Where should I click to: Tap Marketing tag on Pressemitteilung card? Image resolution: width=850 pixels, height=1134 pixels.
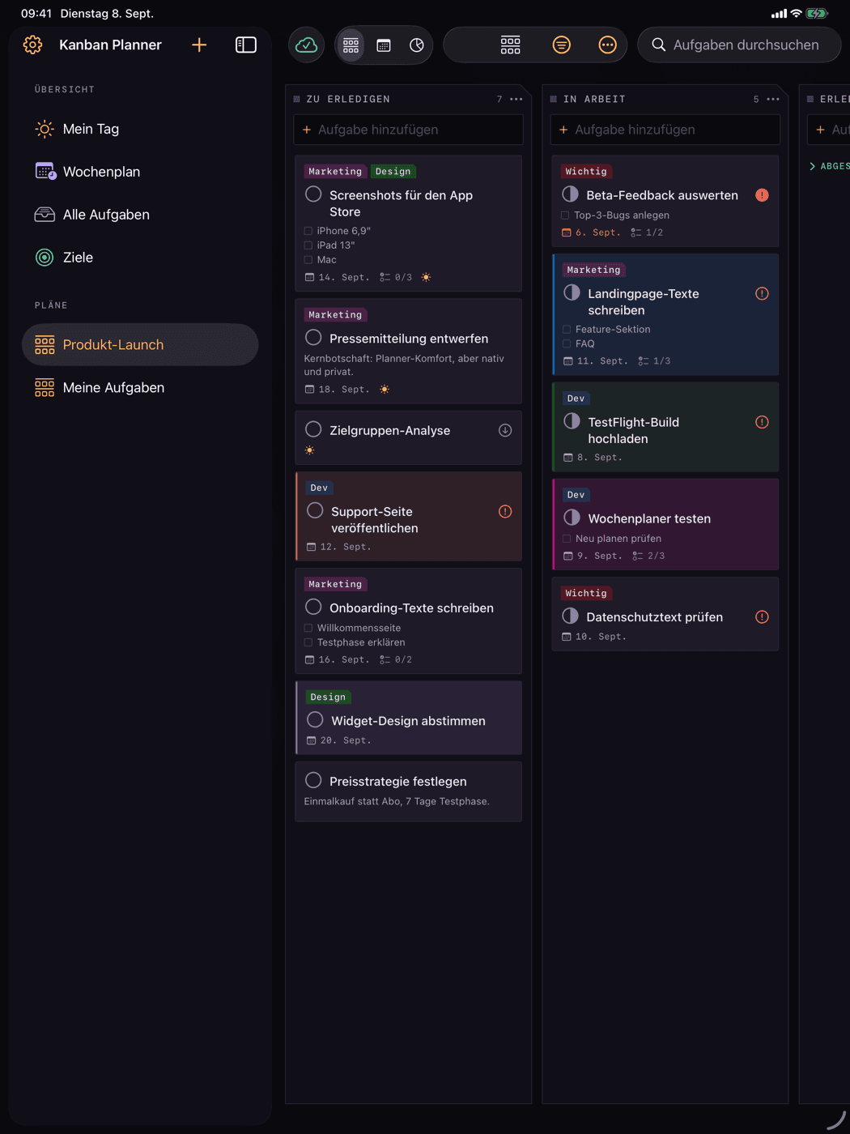pyautogui.click(x=335, y=315)
